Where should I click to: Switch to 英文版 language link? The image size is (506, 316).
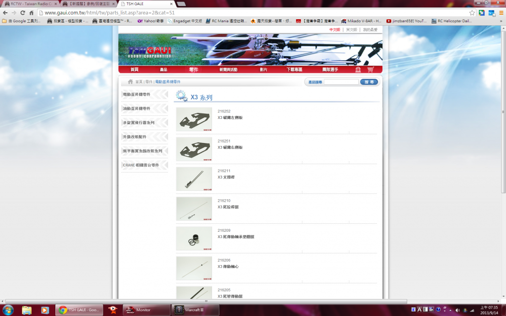(351, 30)
